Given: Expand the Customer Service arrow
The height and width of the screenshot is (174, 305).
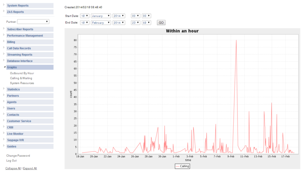Looking at the screenshot, I should point(4,120).
